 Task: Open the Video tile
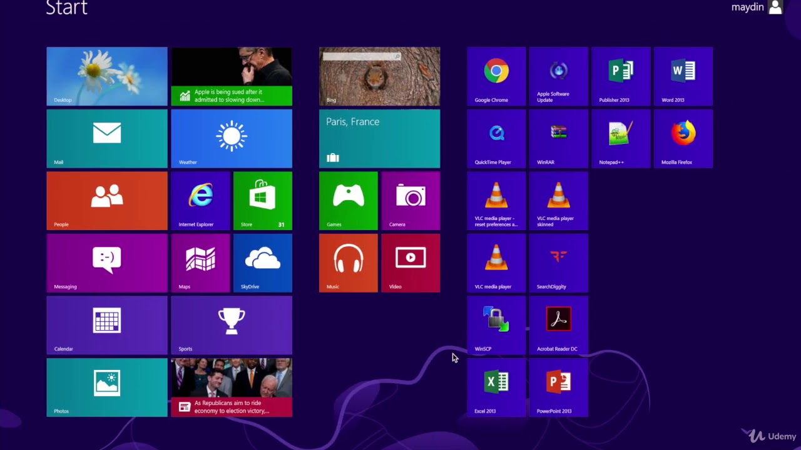(x=411, y=263)
